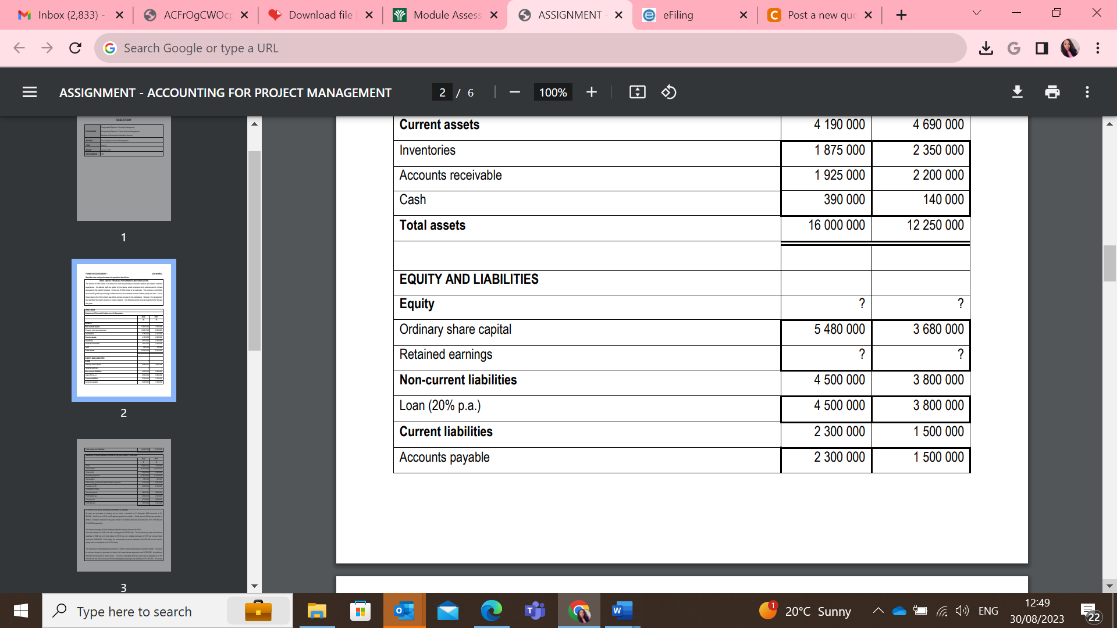Select page 3 thumbnail
Viewport: 1117px width, 628px height.
(x=124, y=505)
